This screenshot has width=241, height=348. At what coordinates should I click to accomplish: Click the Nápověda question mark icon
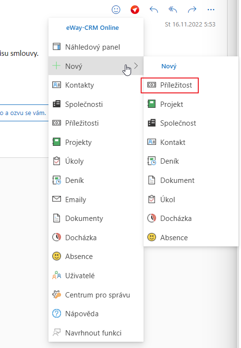pos(57,314)
